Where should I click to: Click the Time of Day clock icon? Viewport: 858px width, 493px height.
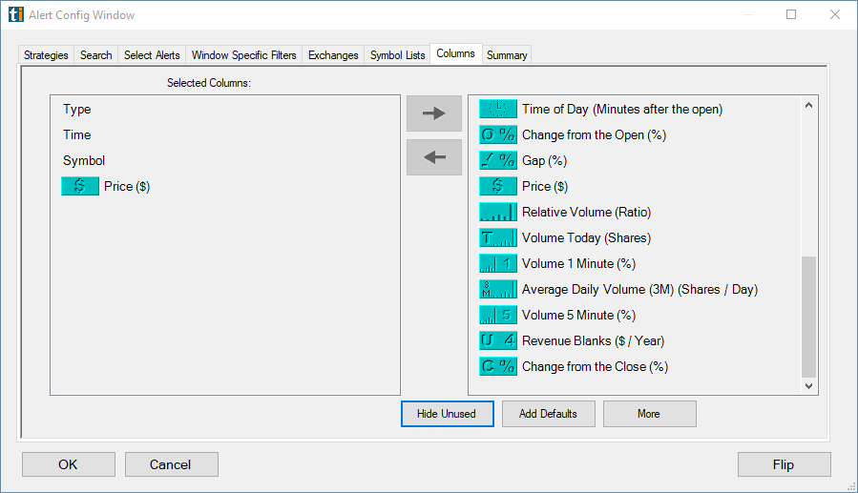498,109
